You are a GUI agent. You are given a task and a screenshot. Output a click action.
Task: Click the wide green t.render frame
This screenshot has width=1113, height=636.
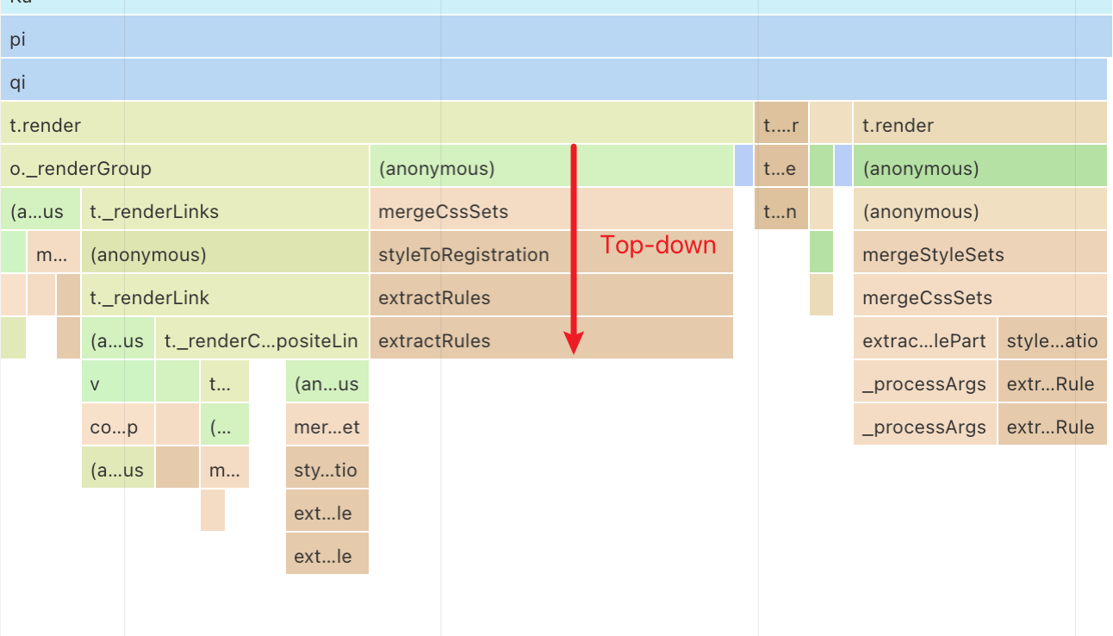(x=376, y=122)
